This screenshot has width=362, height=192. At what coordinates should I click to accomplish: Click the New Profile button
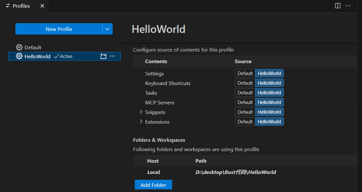point(59,29)
